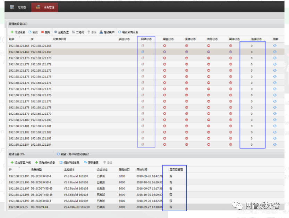Viewport: 289px width, 218px height.
Task: Click 激活 in the managed devices toolbar
Action: (92, 32)
